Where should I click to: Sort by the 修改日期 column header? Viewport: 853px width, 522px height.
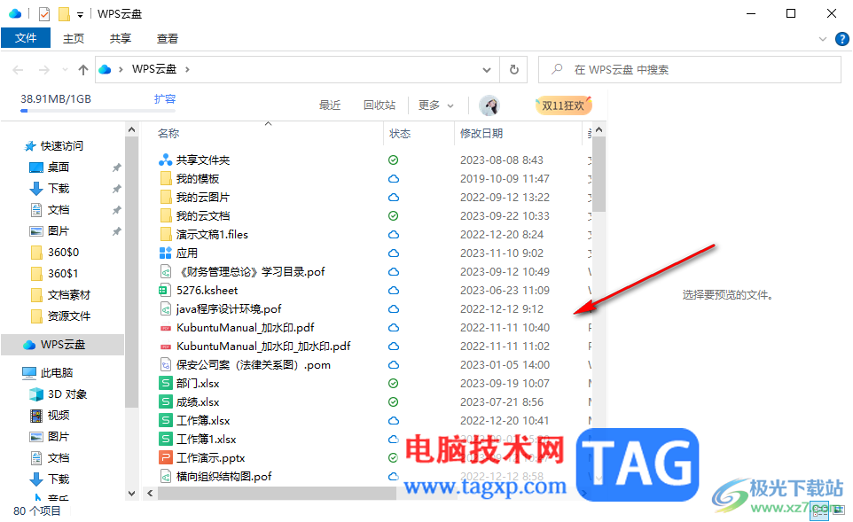(481, 133)
